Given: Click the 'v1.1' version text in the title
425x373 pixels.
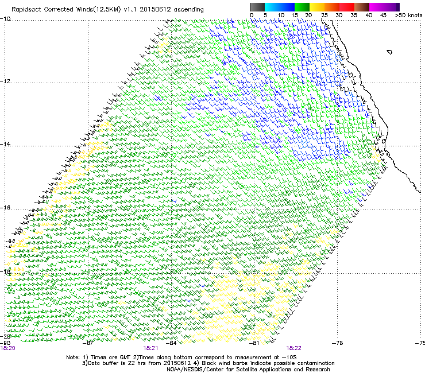Looking at the screenshot, I should pos(130,10).
